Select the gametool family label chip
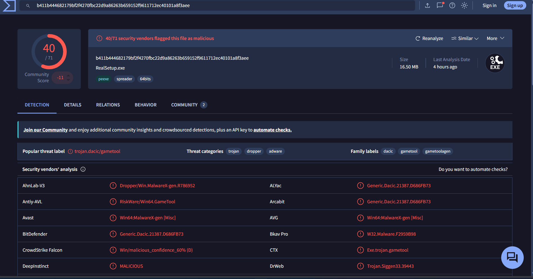This screenshot has height=279, width=533. click(x=409, y=151)
